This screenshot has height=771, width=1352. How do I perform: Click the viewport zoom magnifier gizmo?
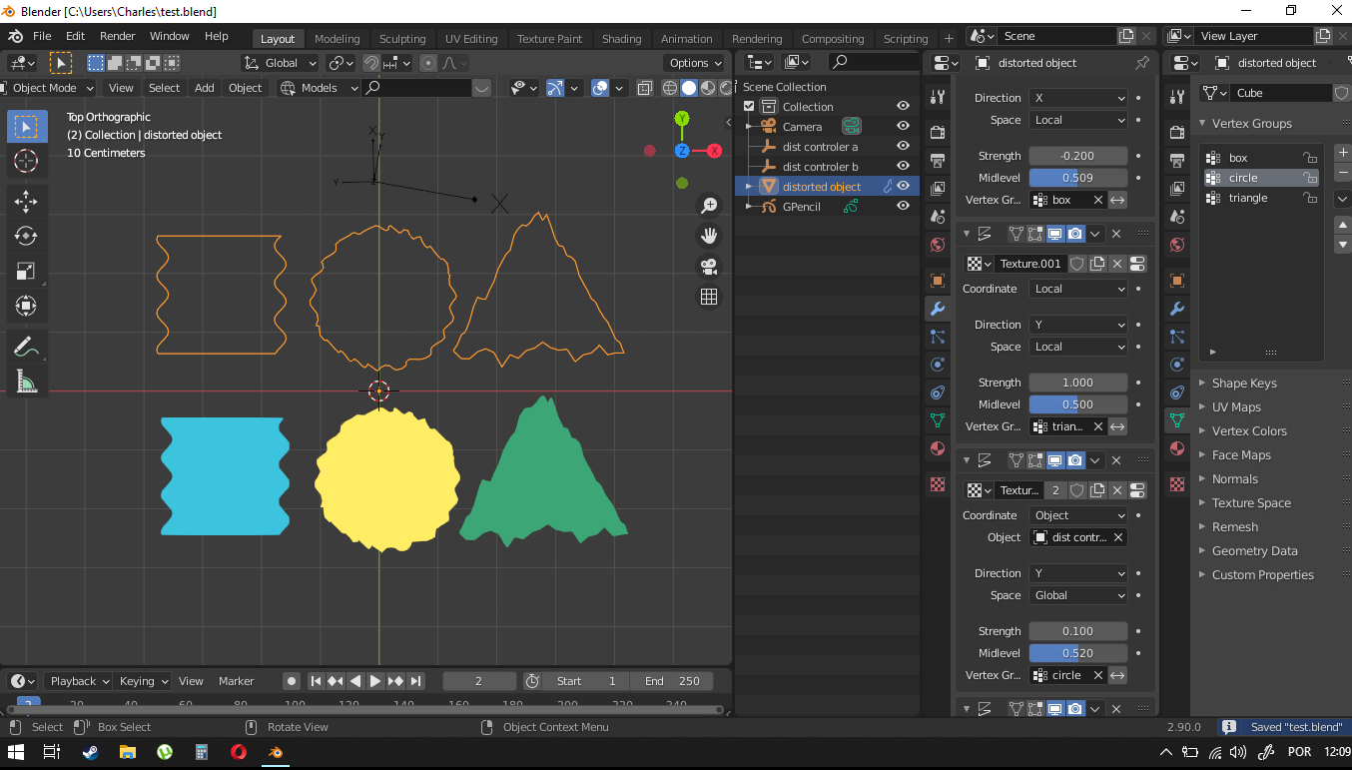pyautogui.click(x=709, y=206)
